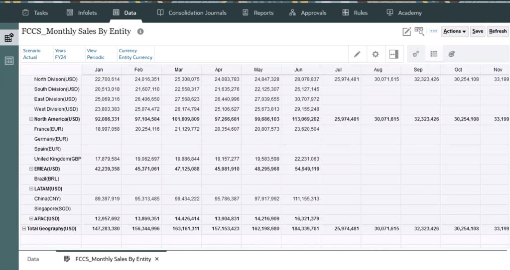Click the form info icon beside the title
510x270 pixels.
140,31
